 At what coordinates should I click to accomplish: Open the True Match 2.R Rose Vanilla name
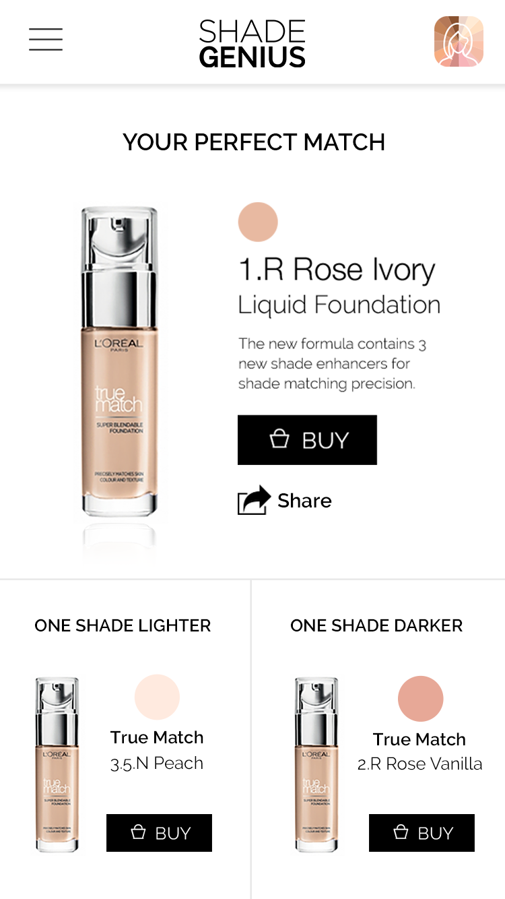[x=419, y=751]
